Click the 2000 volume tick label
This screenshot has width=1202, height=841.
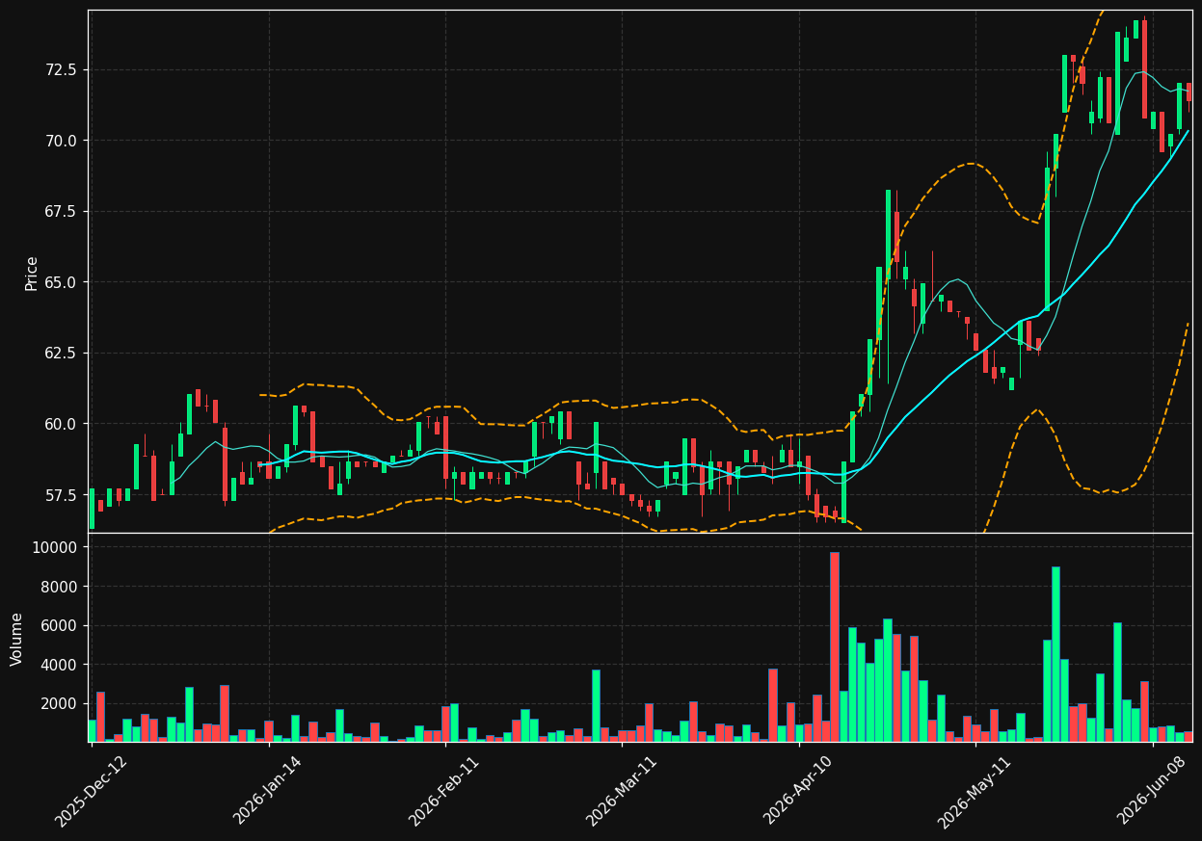[58, 704]
